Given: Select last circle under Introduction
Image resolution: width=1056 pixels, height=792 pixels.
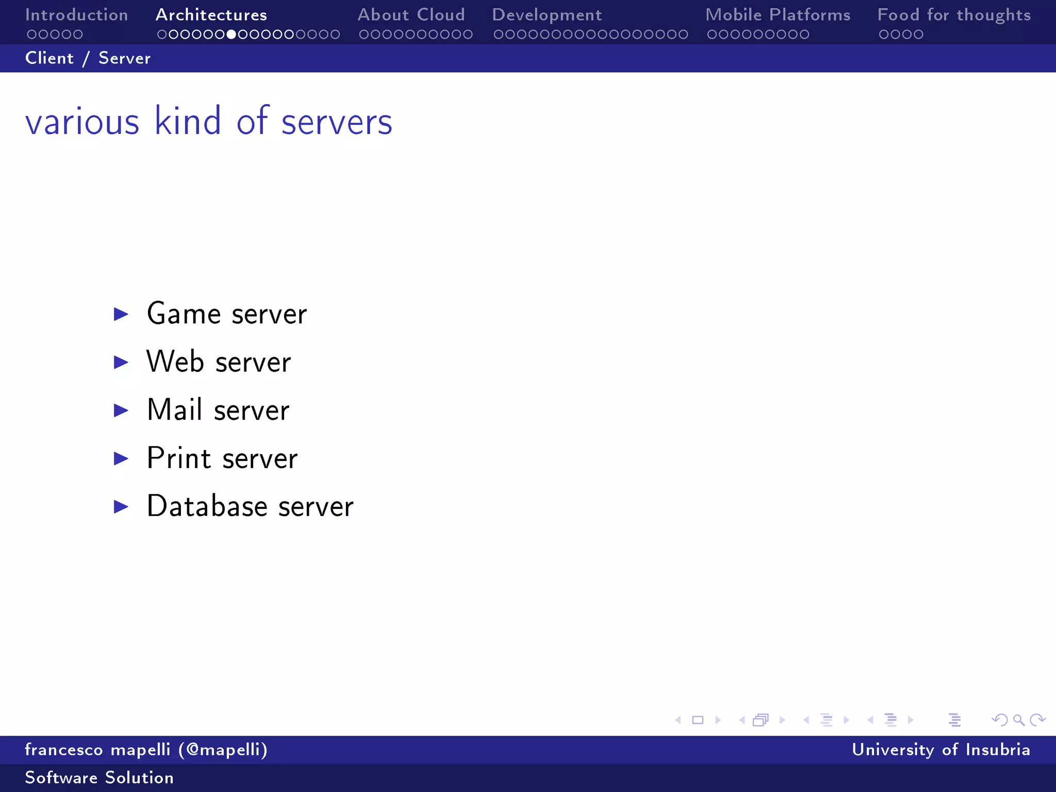Looking at the screenshot, I should pyautogui.click(x=78, y=35).
